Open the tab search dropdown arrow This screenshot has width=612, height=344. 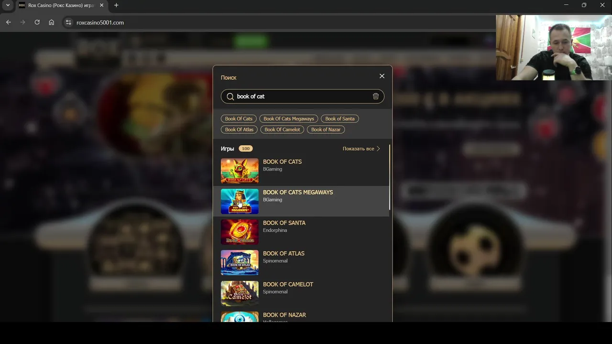click(x=8, y=5)
